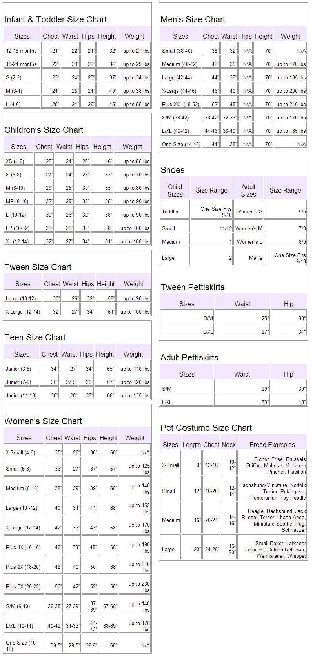Click the Women's Size Chart heading
The image size is (313, 658).
coord(43,421)
